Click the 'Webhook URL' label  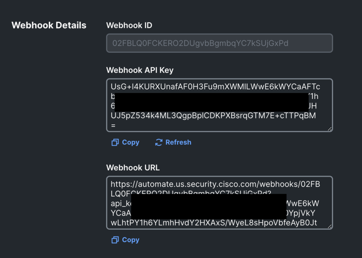click(x=133, y=168)
